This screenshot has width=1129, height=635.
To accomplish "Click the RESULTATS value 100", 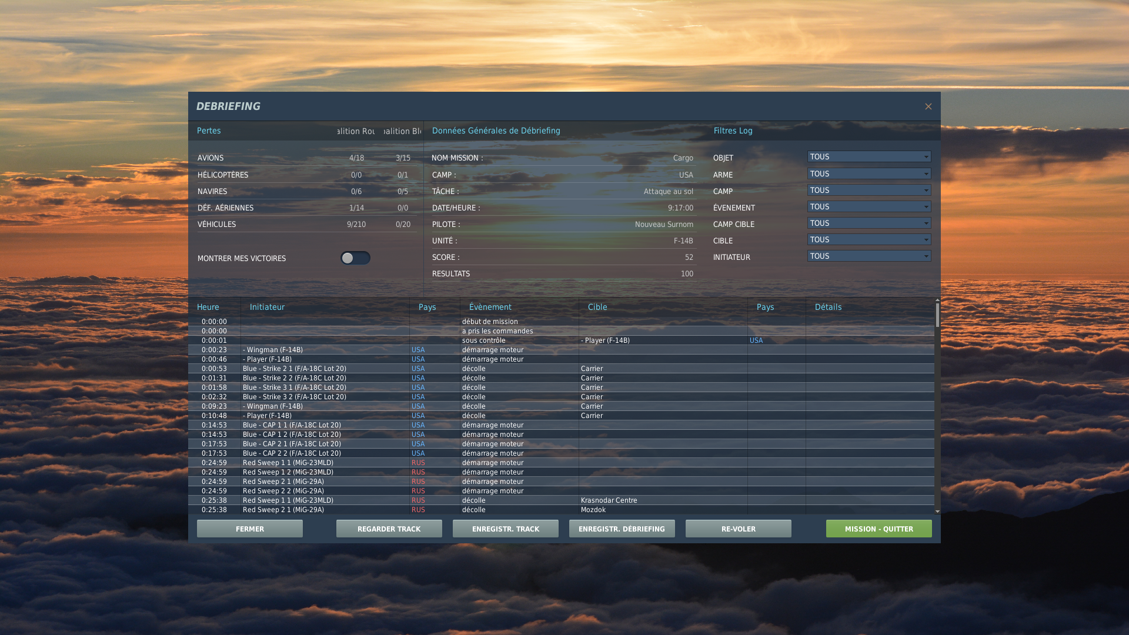I will (x=687, y=274).
